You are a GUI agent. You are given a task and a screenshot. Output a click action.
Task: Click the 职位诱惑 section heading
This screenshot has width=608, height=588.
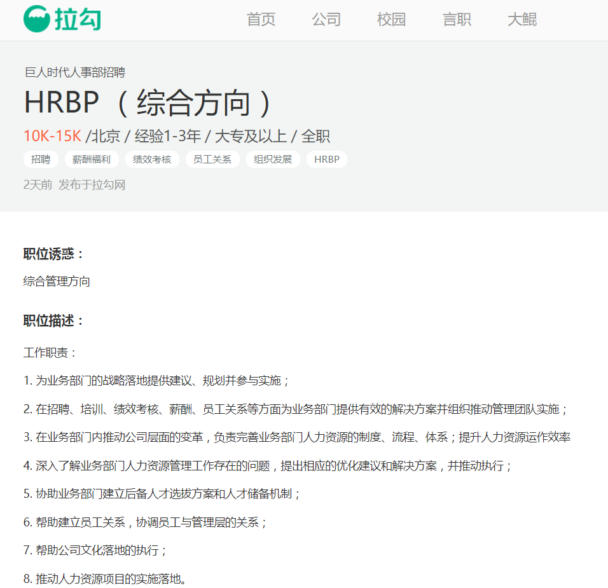click(x=54, y=254)
